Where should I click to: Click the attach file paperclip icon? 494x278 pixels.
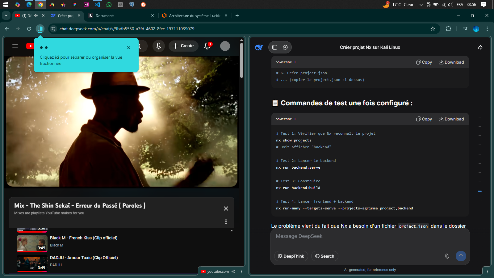[447, 256]
